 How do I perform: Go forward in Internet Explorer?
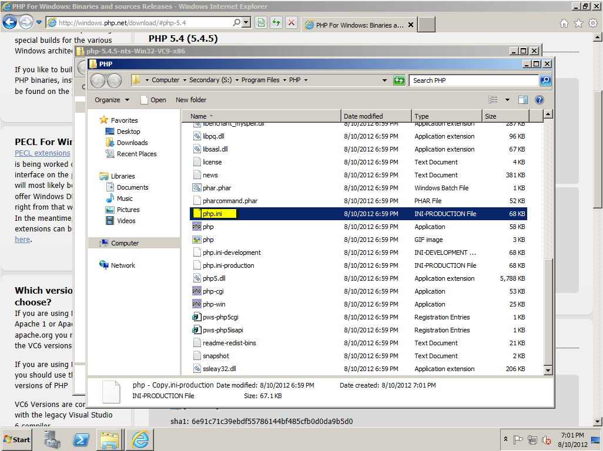(x=26, y=22)
